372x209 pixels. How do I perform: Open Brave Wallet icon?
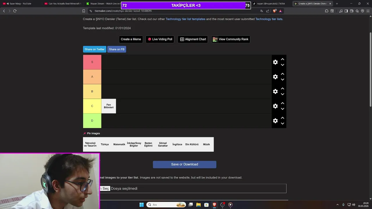[352, 11]
